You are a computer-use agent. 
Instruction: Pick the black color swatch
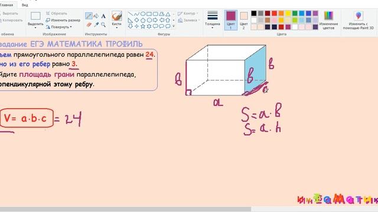(x=253, y=13)
